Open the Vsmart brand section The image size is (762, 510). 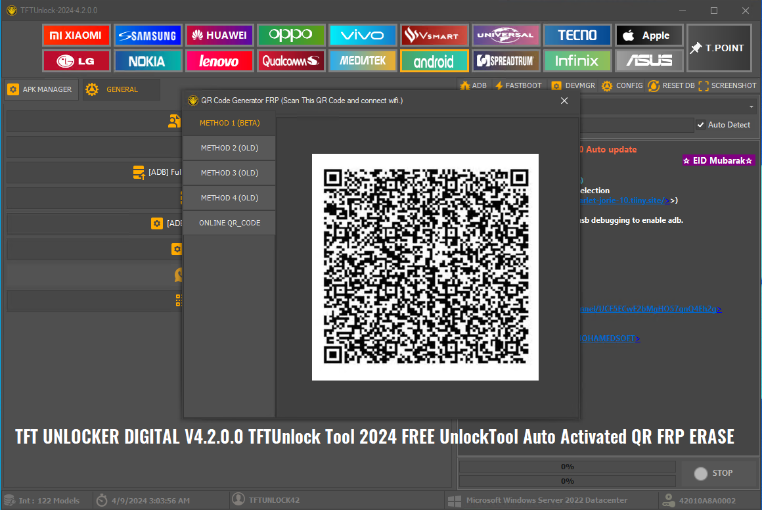click(x=434, y=35)
